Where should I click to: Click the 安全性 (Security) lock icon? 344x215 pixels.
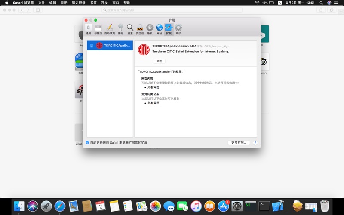pyautogui.click(x=140, y=28)
